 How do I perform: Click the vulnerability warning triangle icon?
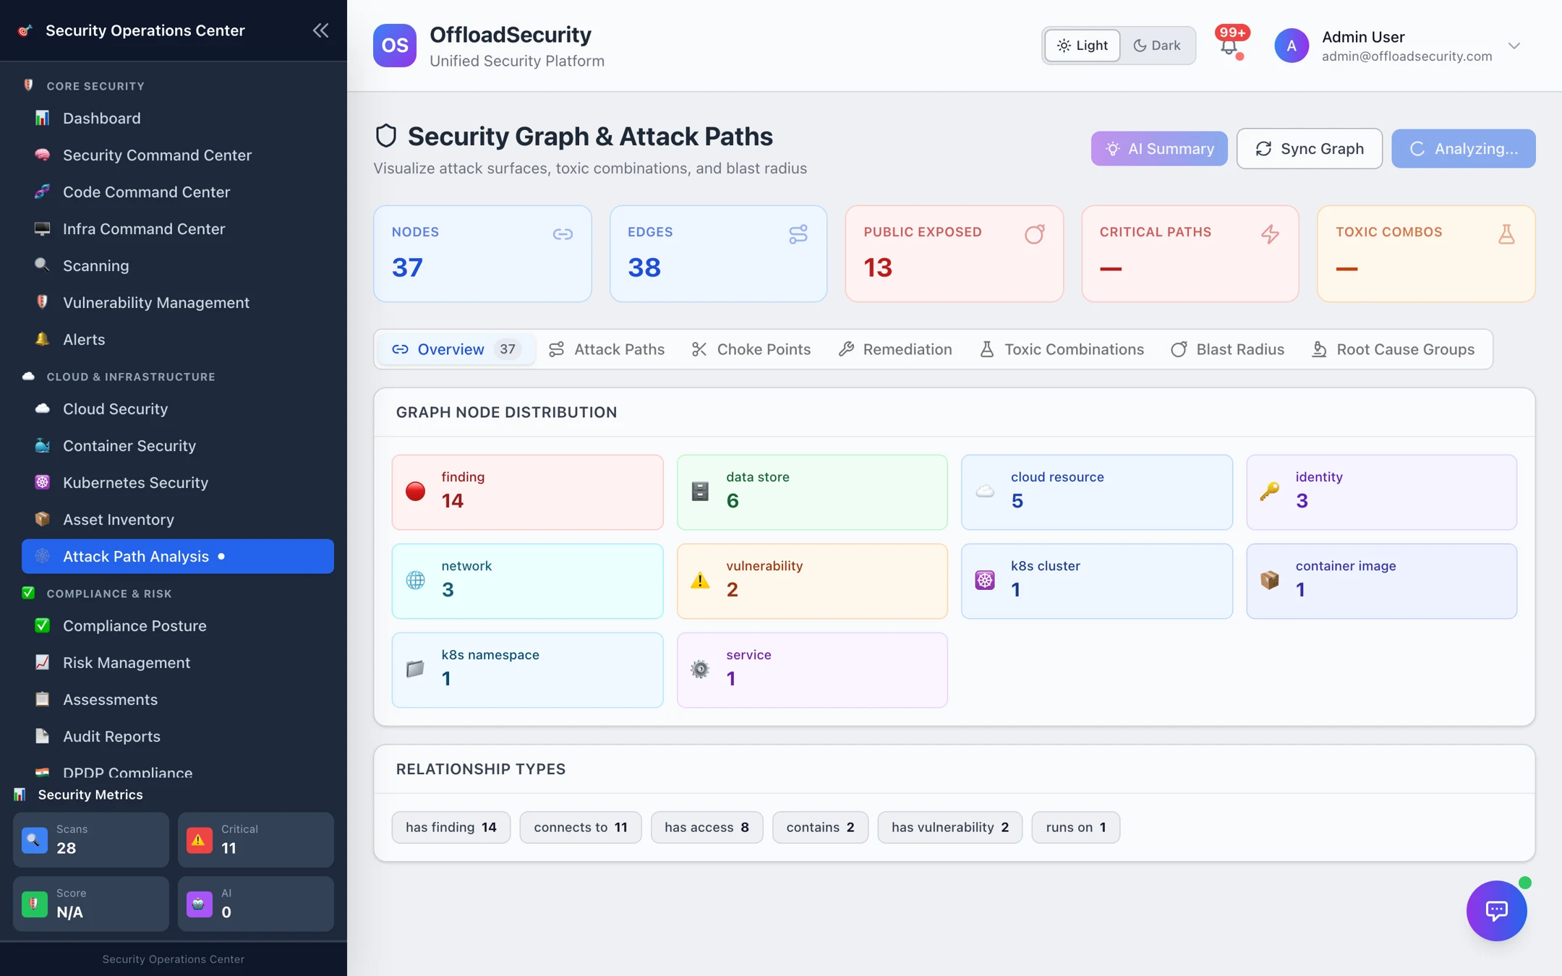coord(700,581)
